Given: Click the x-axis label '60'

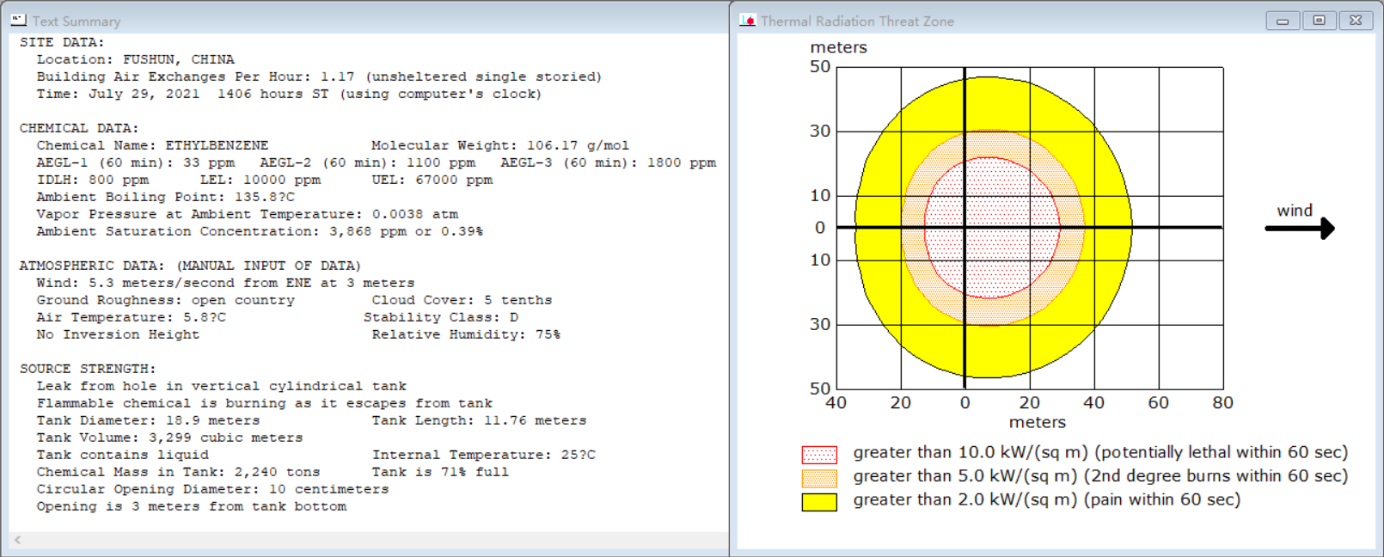Looking at the screenshot, I should tap(1159, 403).
